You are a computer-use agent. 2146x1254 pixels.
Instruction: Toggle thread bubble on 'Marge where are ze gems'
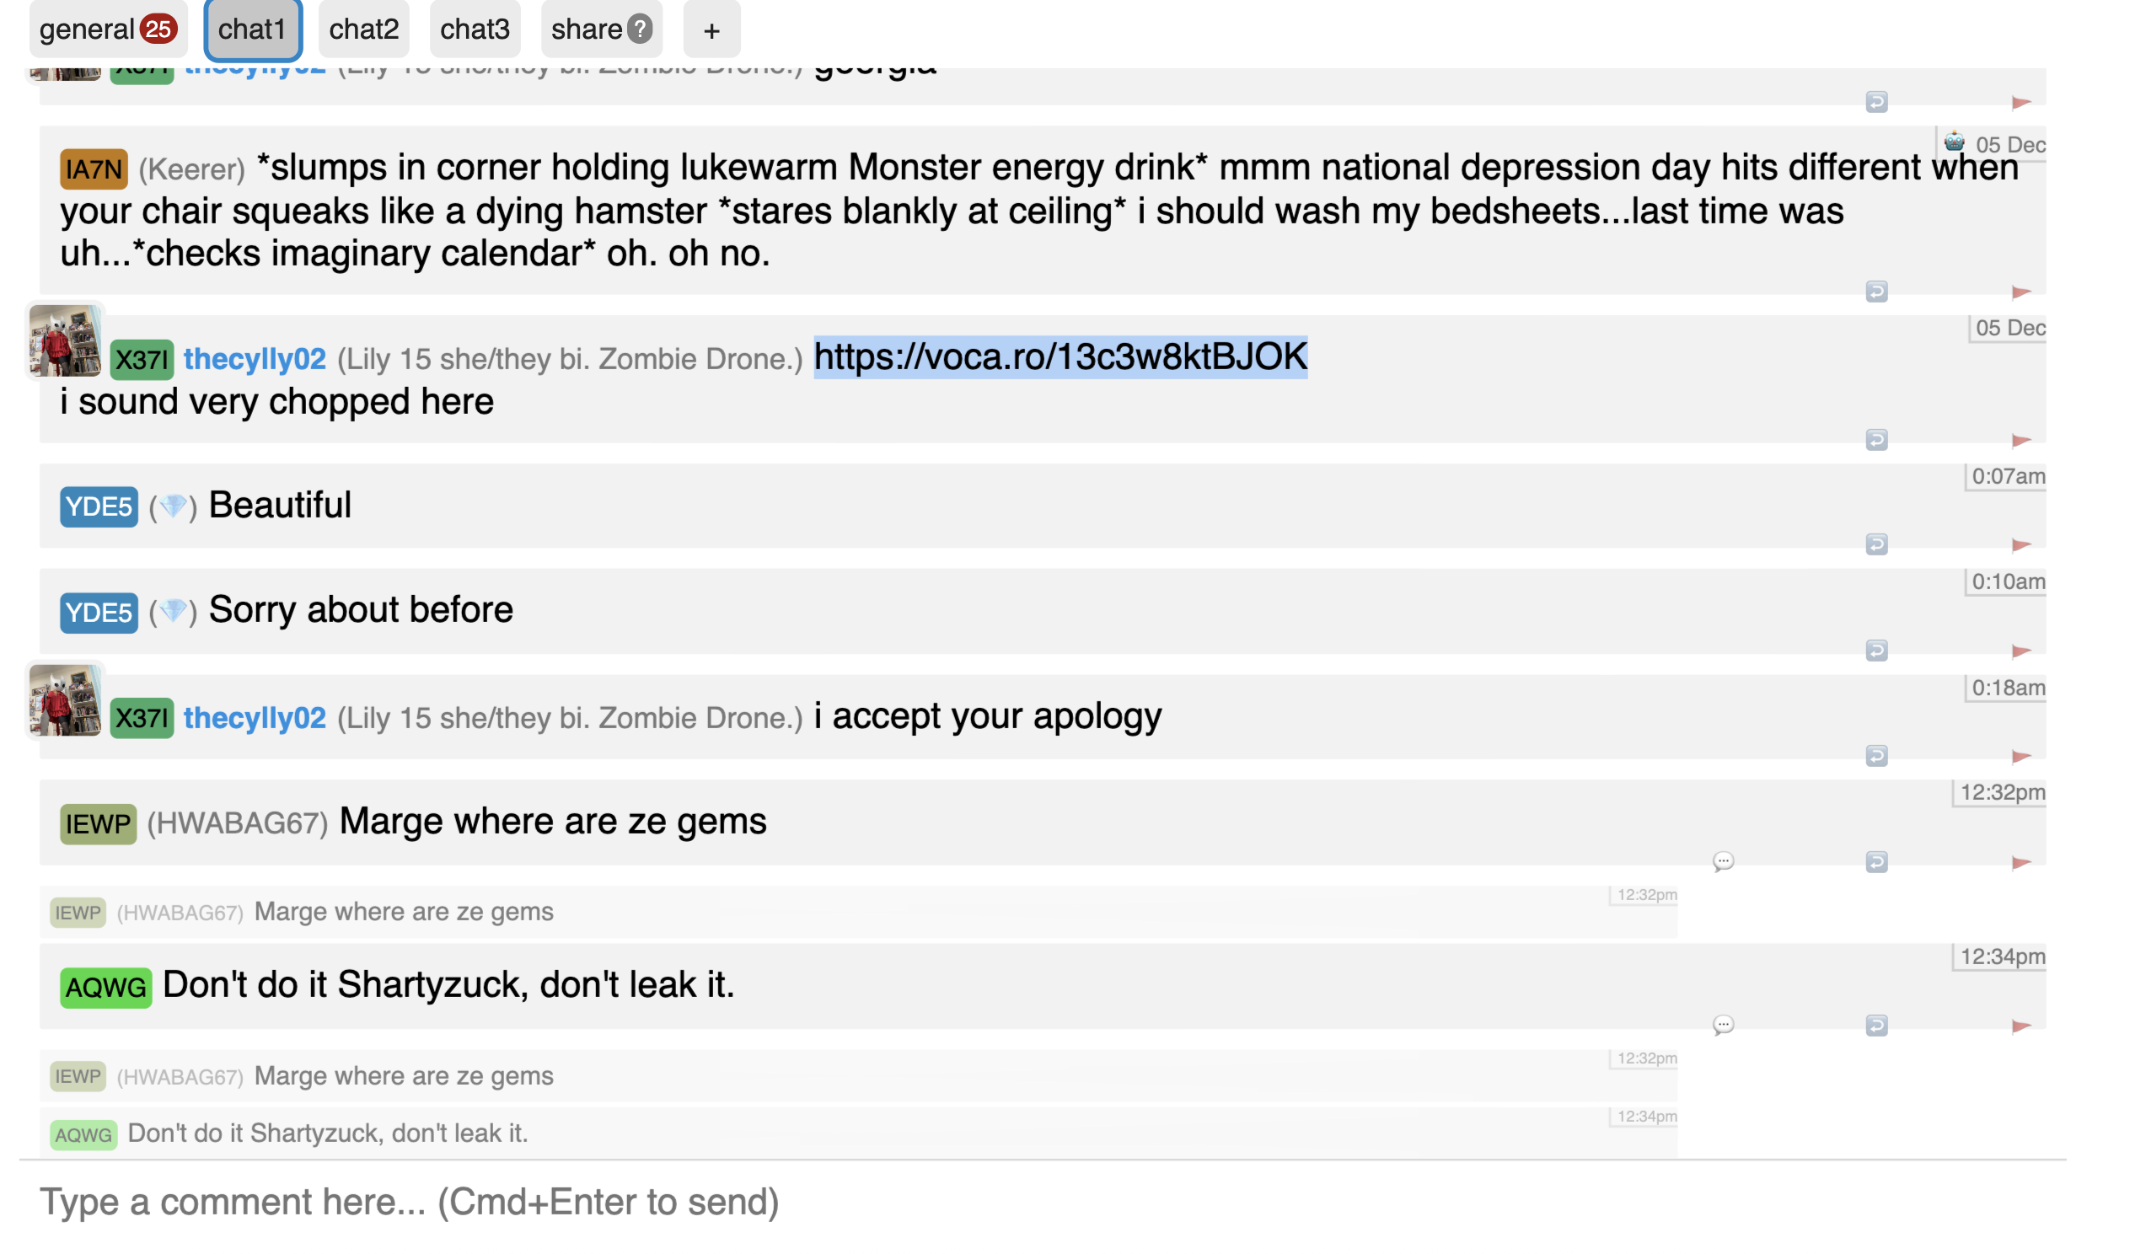coord(1723,861)
